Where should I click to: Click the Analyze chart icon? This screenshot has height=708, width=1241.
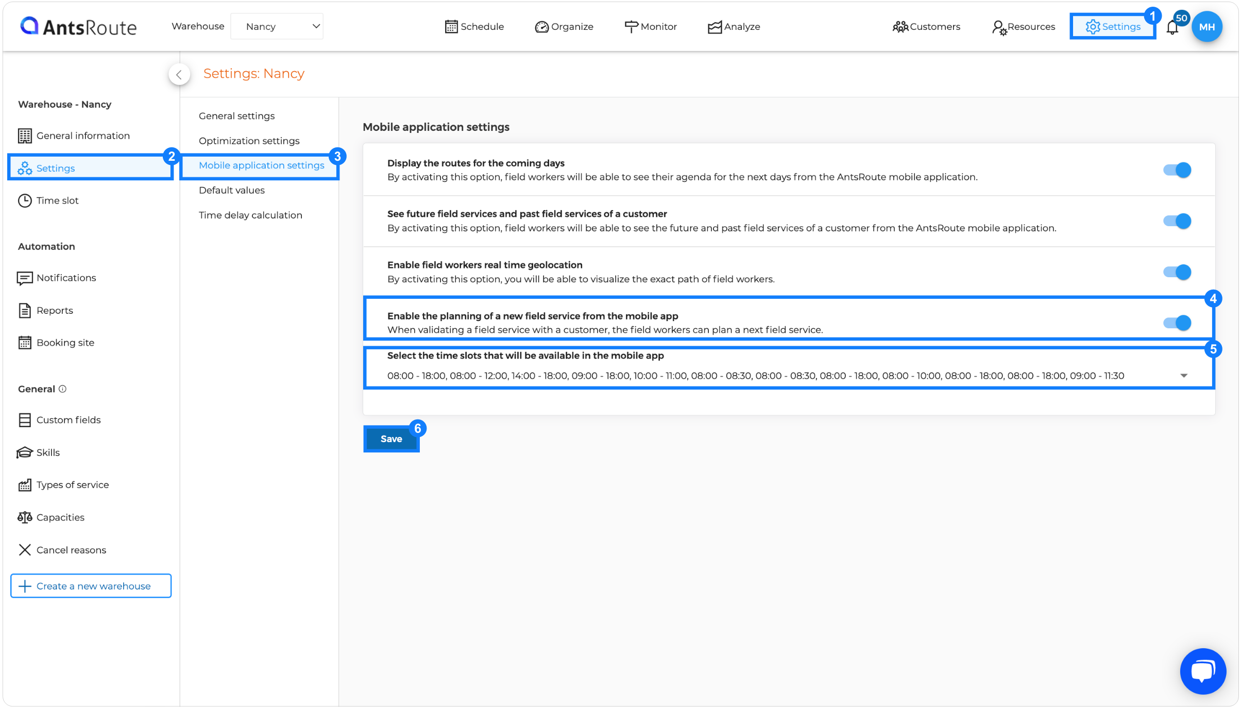(x=715, y=27)
